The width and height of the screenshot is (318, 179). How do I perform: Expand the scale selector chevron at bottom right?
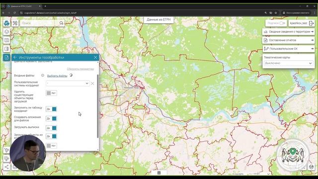268,174
